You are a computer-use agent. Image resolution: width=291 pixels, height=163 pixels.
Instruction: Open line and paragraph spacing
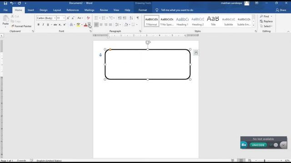coord(118,24)
